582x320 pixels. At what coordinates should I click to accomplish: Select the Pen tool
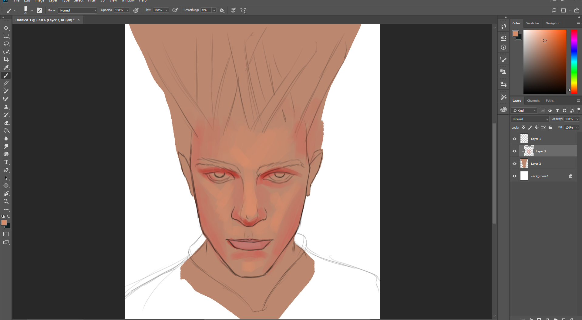pos(6,170)
